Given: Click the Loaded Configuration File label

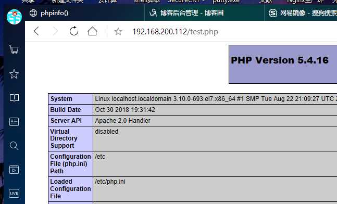Looking at the screenshot, I should coord(70,189).
